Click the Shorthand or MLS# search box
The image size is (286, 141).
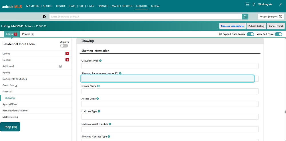click(146, 17)
